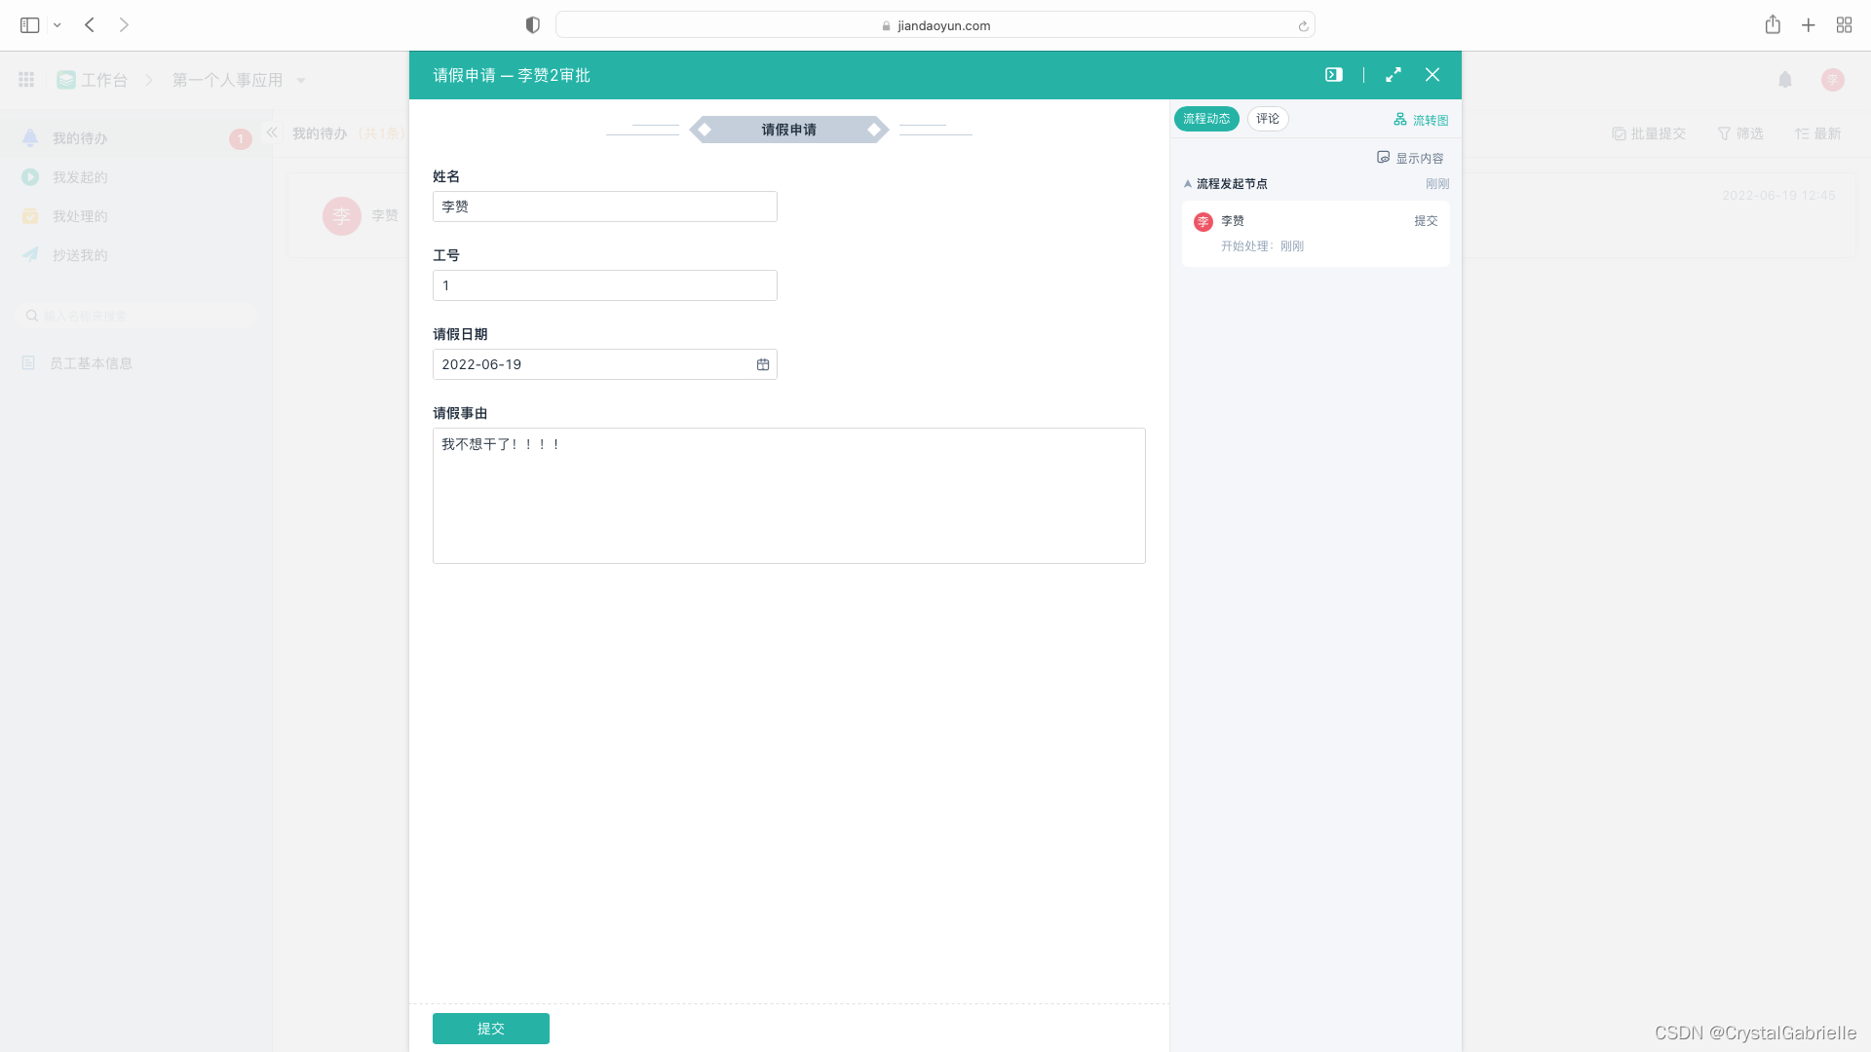The width and height of the screenshot is (1871, 1052).
Task: Switch to the 评论 tab
Action: point(1268,119)
